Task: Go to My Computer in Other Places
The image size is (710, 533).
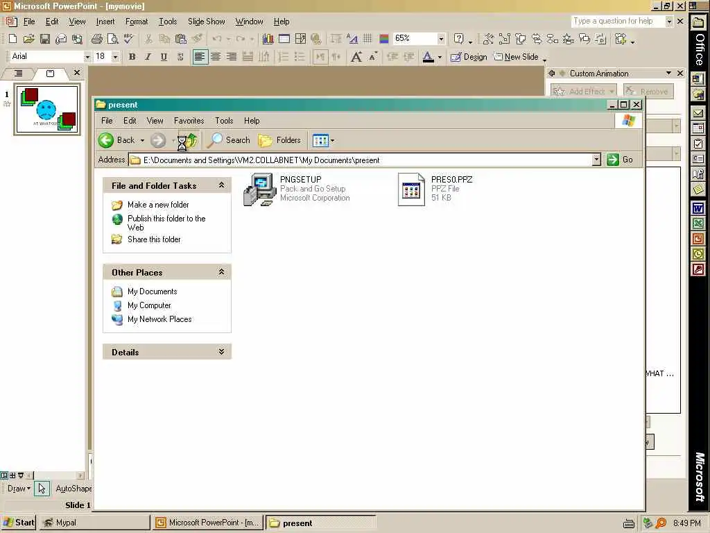Action: (149, 305)
